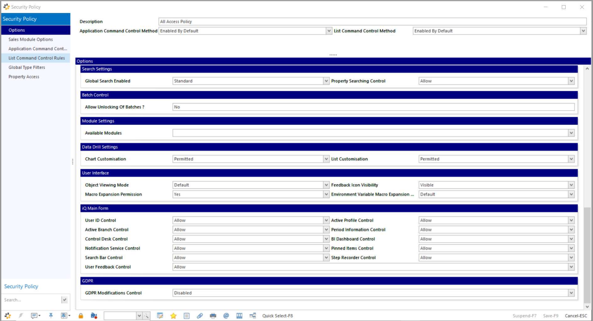
Task: Open Application Command Control rules in sidebar
Action: (36, 49)
